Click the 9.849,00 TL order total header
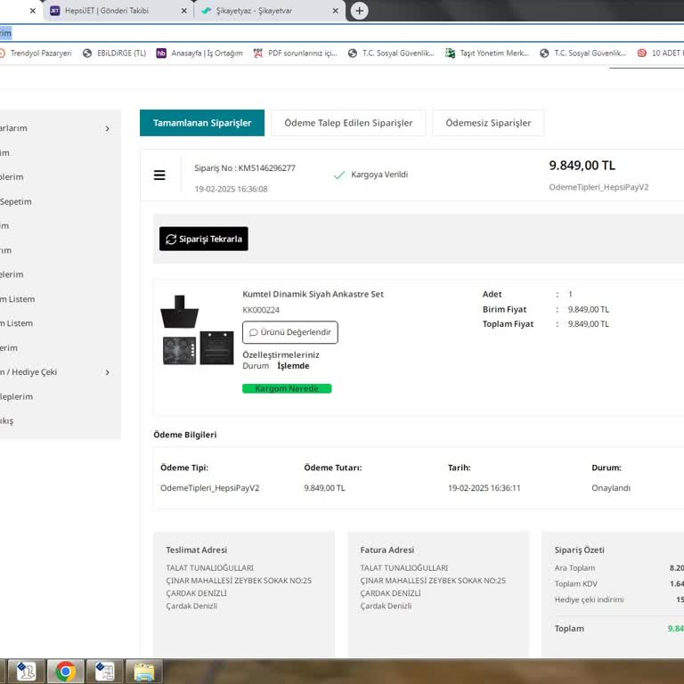Screen dimensions: 684x684 (x=582, y=166)
